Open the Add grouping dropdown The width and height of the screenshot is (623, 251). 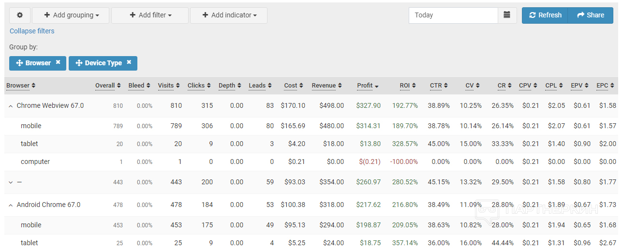point(71,15)
